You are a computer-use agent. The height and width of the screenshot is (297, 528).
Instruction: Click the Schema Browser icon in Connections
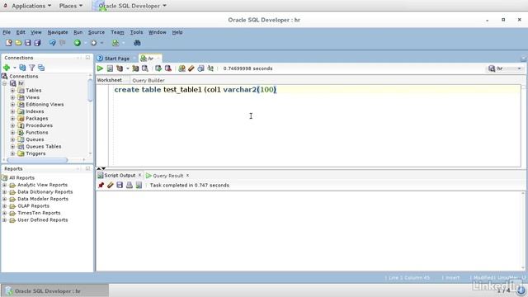click(41, 68)
